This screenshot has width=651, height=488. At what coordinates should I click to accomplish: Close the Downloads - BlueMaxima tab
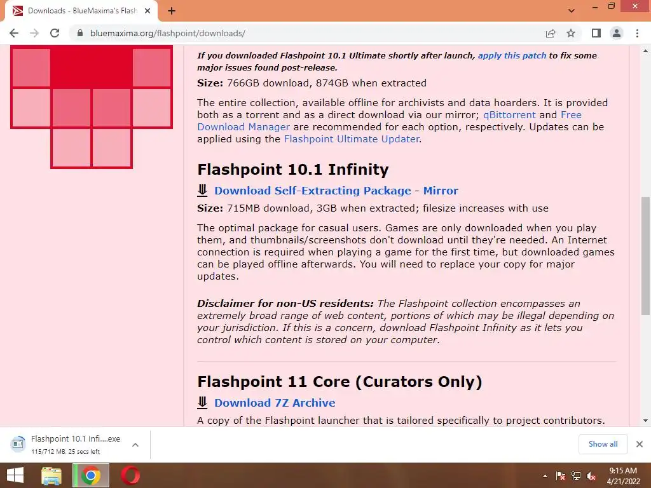click(147, 11)
